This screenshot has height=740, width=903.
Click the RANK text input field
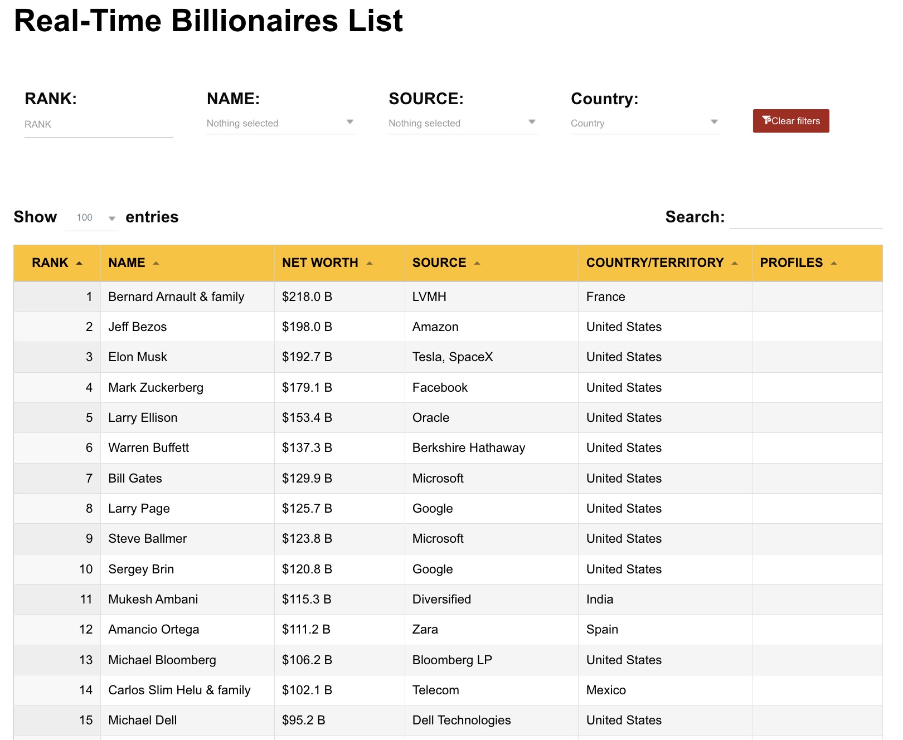pos(98,124)
